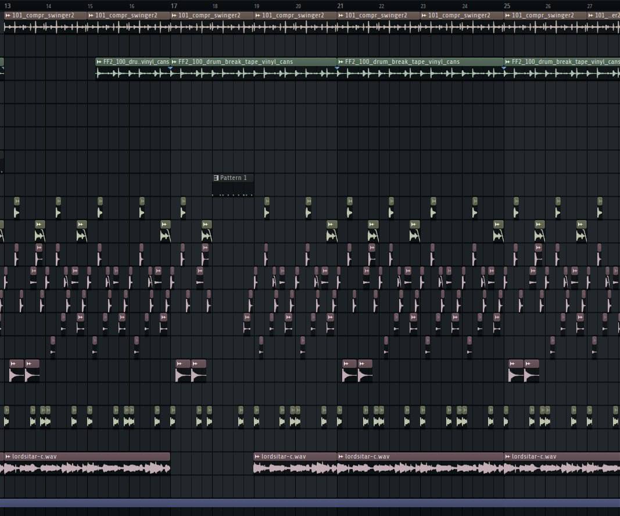Select 101_compr_swinger2 clip title at bar 23
The image size is (620, 516).
(459, 16)
